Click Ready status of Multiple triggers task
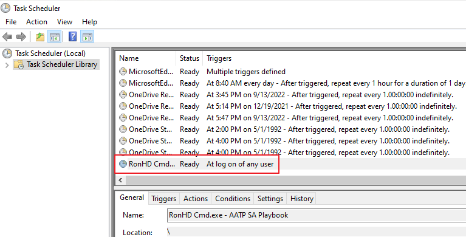The height and width of the screenshot is (237, 466). click(190, 72)
